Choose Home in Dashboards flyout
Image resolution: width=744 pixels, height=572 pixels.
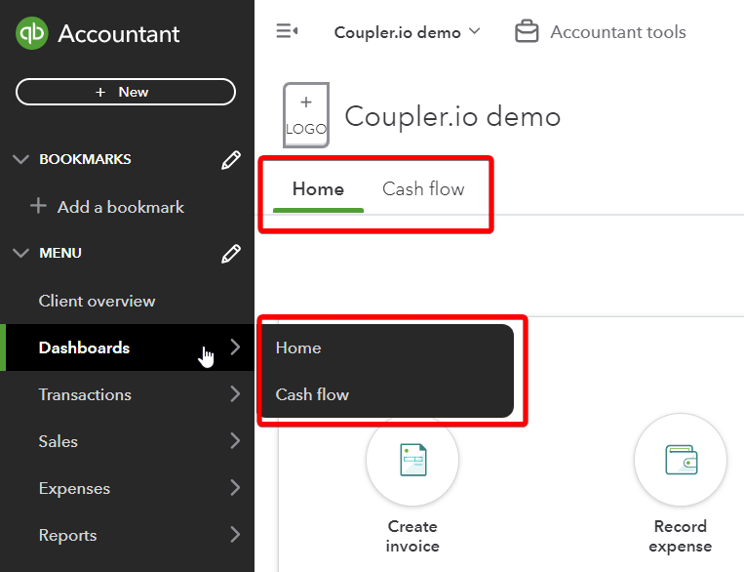(298, 347)
